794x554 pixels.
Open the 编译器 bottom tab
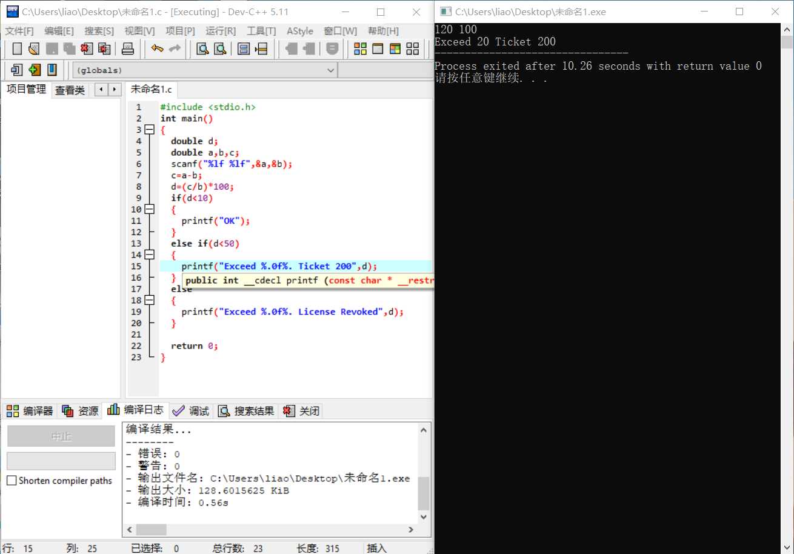point(31,411)
